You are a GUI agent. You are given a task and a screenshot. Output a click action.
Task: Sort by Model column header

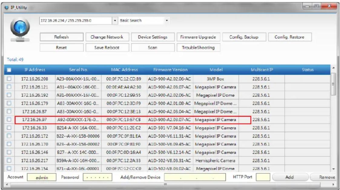tap(216, 70)
